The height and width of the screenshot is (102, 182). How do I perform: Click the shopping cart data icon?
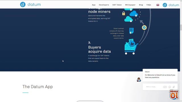131,47
